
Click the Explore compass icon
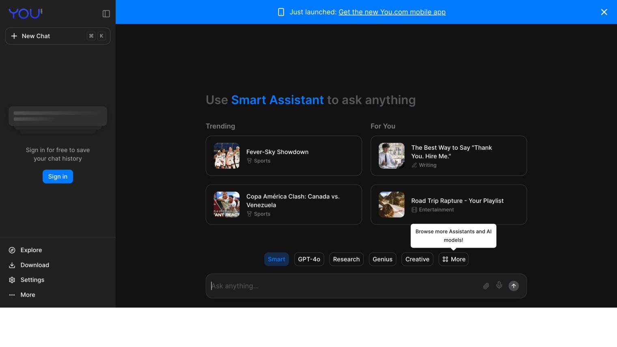tap(12, 250)
